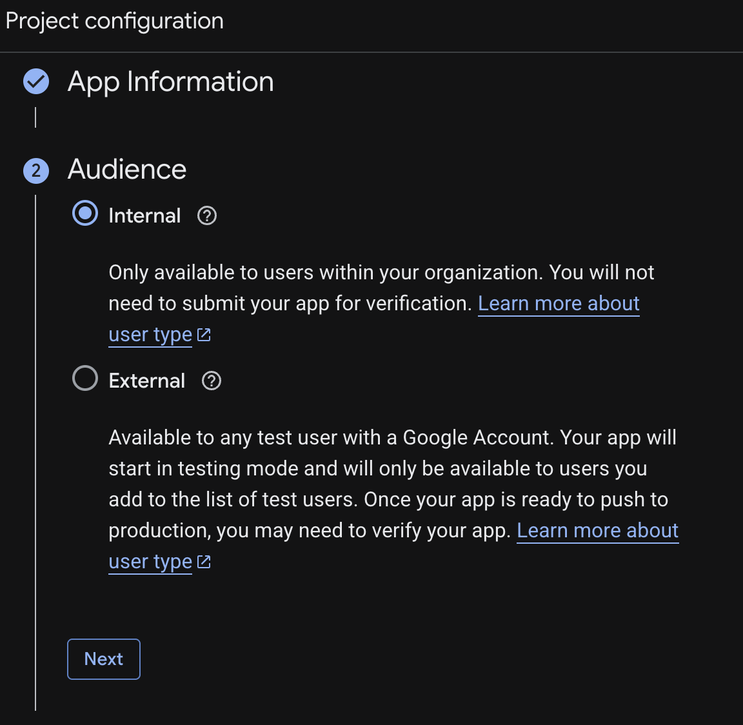
Task: Click the 'Project configuration' title text
Action: [114, 21]
